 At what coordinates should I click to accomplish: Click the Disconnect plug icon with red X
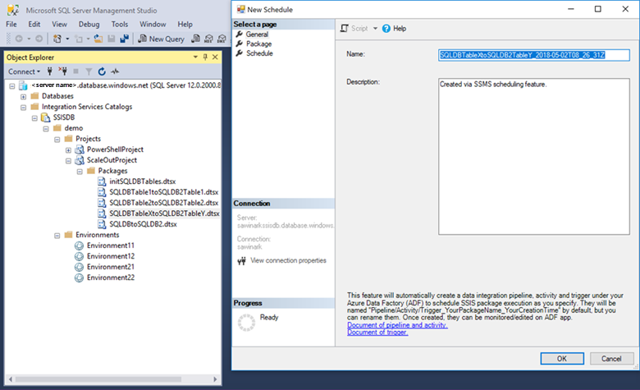(63, 71)
